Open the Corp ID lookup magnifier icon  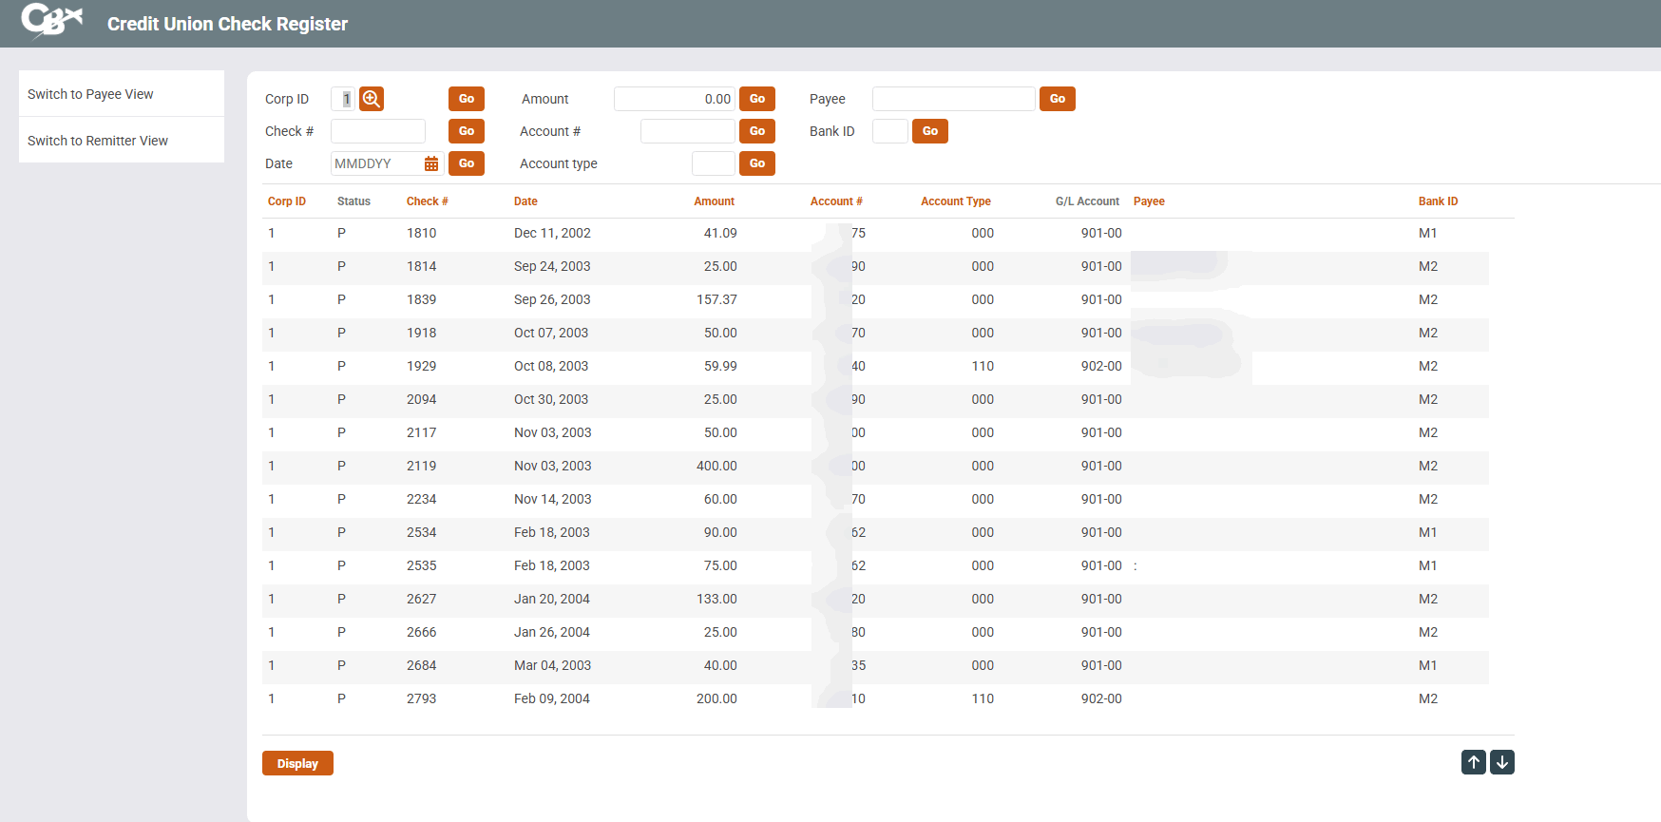point(372,99)
